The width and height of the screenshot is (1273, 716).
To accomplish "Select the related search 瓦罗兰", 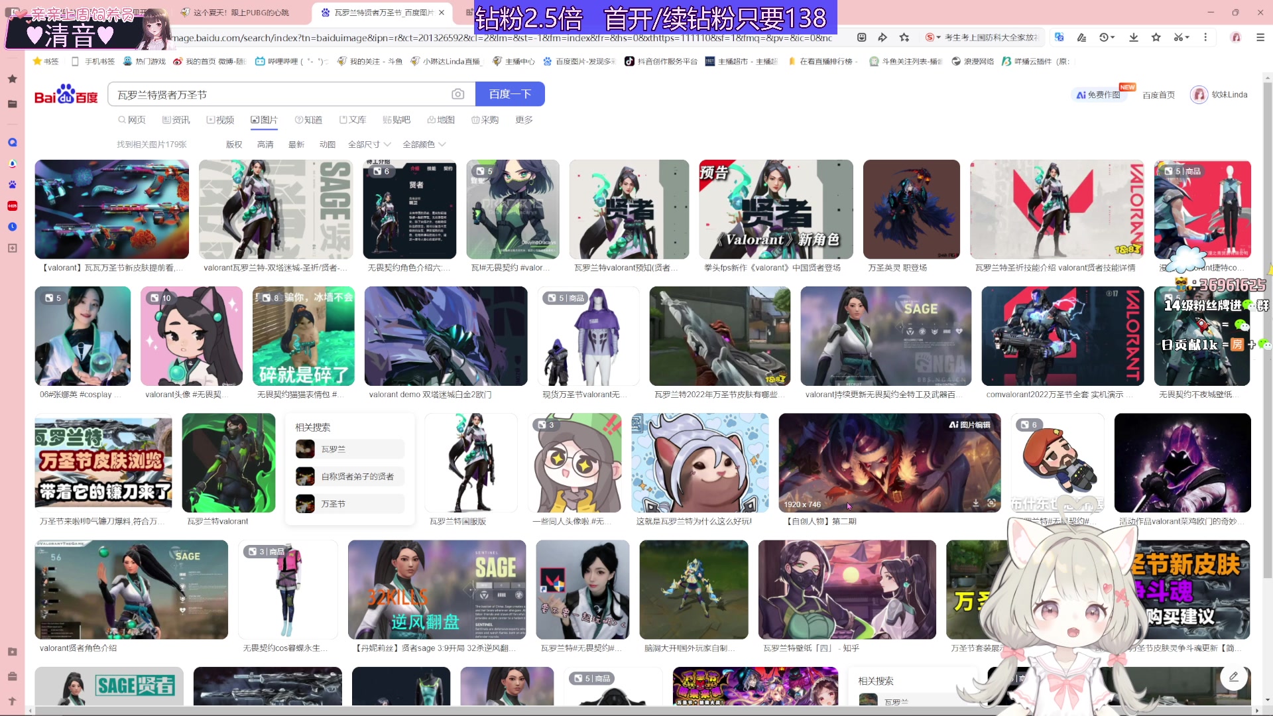I will (349, 449).
